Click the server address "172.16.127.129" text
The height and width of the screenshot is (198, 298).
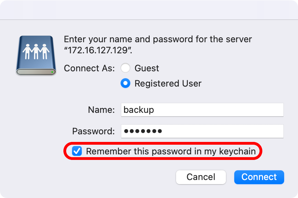pos(98,50)
